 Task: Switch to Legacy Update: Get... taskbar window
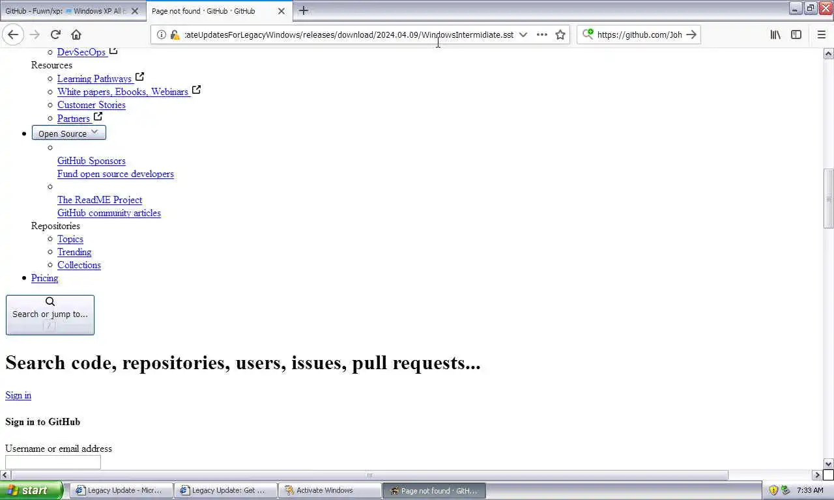(x=225, y=490)
